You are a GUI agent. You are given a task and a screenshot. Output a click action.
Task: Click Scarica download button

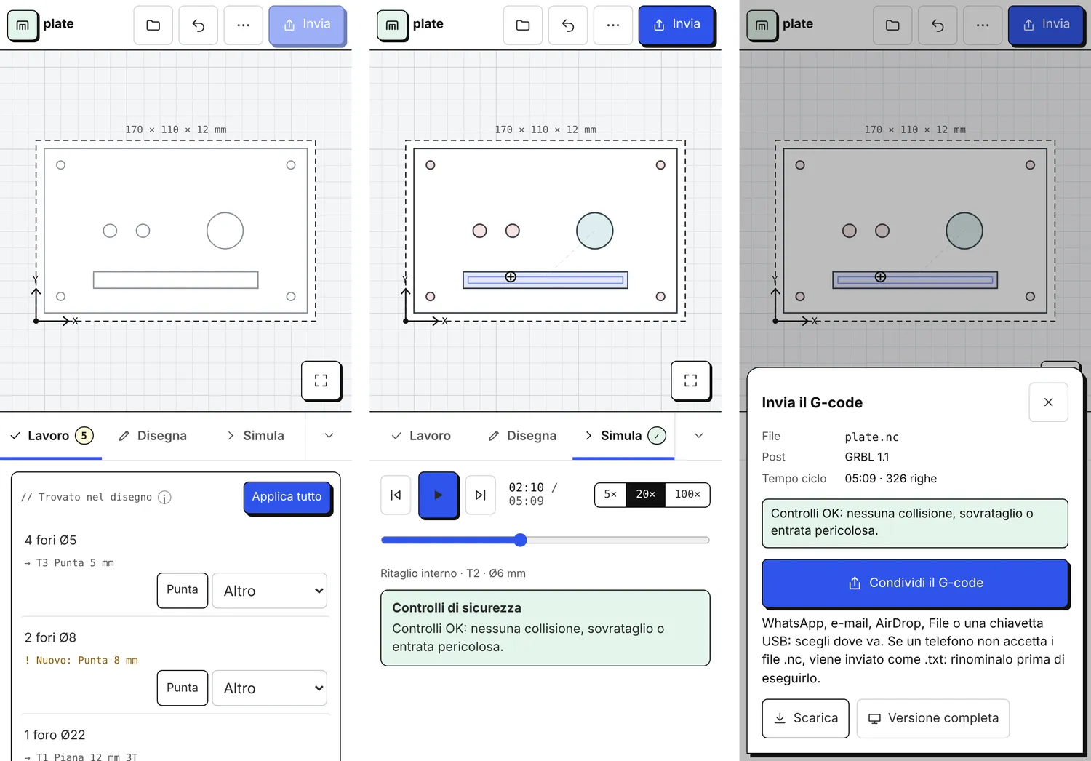coord(805,718)
